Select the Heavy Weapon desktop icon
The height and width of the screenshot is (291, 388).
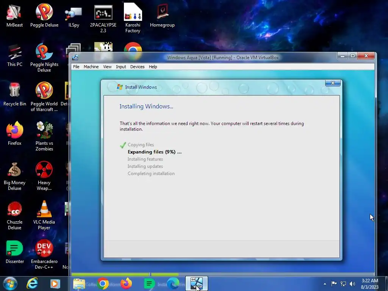[x=44, y=176]
